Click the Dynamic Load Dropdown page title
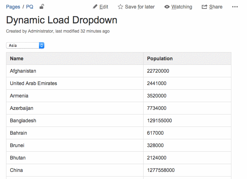Screen dimensions: 247x179 tap(62, 20)
